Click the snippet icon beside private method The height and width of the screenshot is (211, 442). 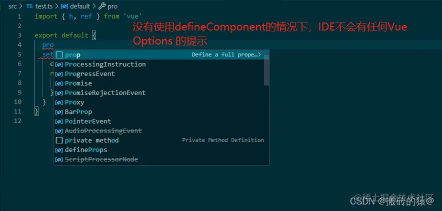59,140
